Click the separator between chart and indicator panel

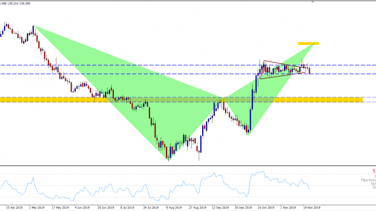point(188,166)
